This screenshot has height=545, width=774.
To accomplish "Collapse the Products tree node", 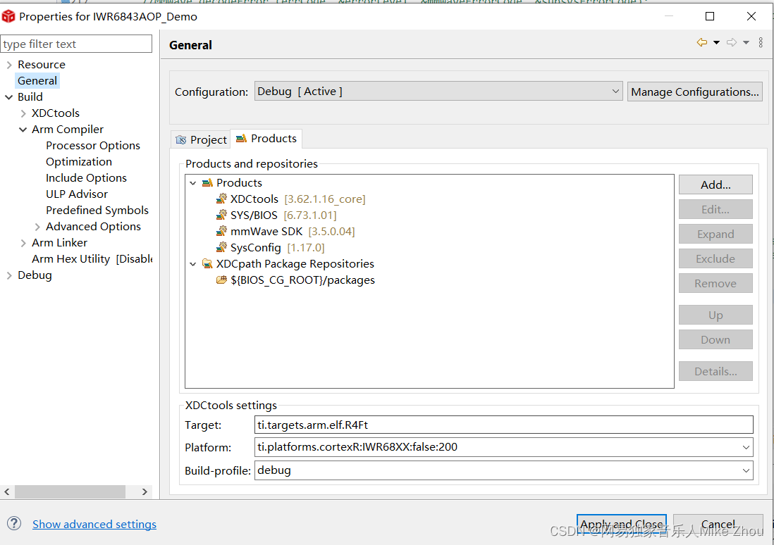I will [x=192, y=182].
